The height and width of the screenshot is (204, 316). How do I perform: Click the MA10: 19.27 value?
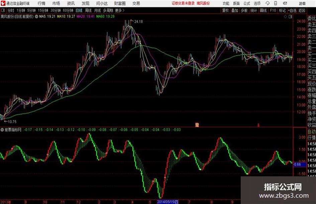[x=66, y=16]
